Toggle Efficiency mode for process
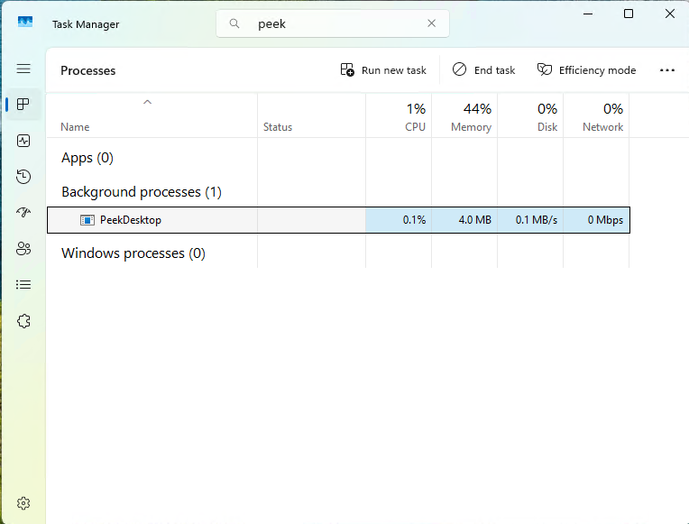Screen dimensions: 689x524 (x=586, y=70)
